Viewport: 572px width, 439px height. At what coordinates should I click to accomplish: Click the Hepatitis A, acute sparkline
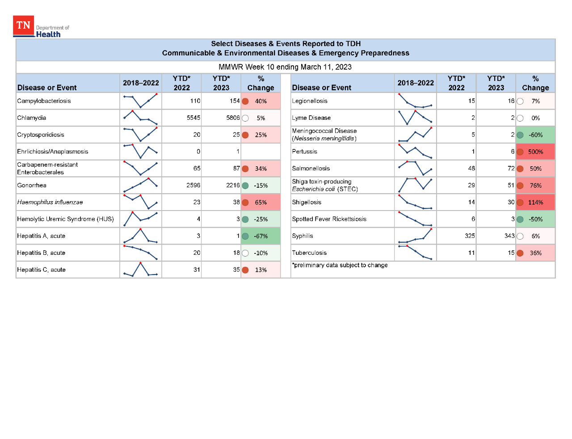pyautogui.click(x=140, y=236)
